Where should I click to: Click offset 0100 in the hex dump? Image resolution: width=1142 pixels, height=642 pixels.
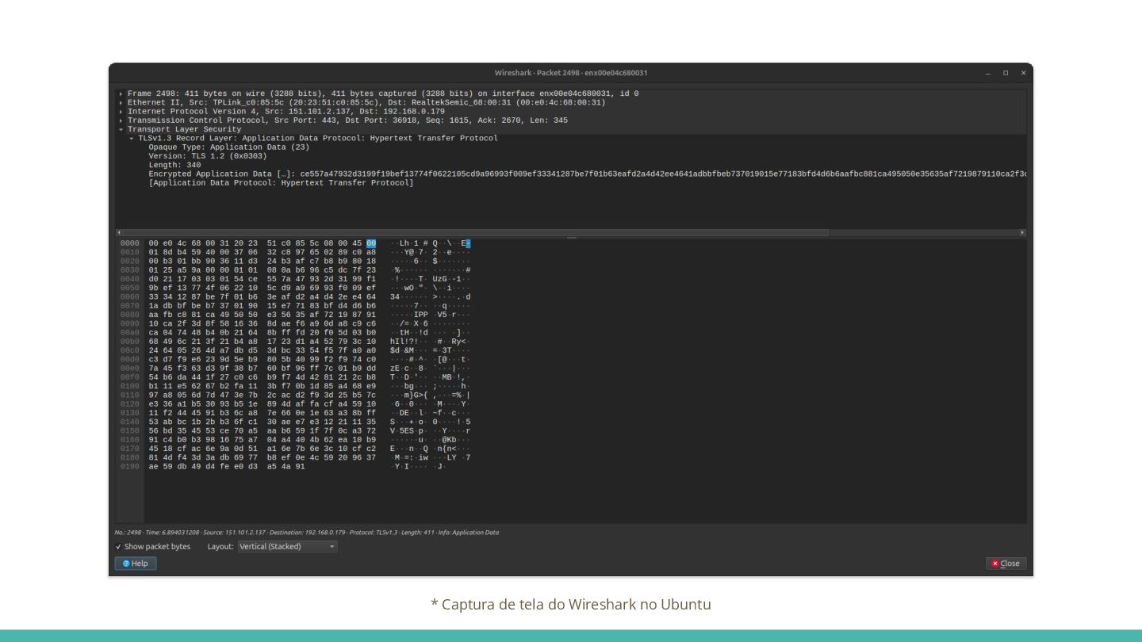(x=129, y=386)
